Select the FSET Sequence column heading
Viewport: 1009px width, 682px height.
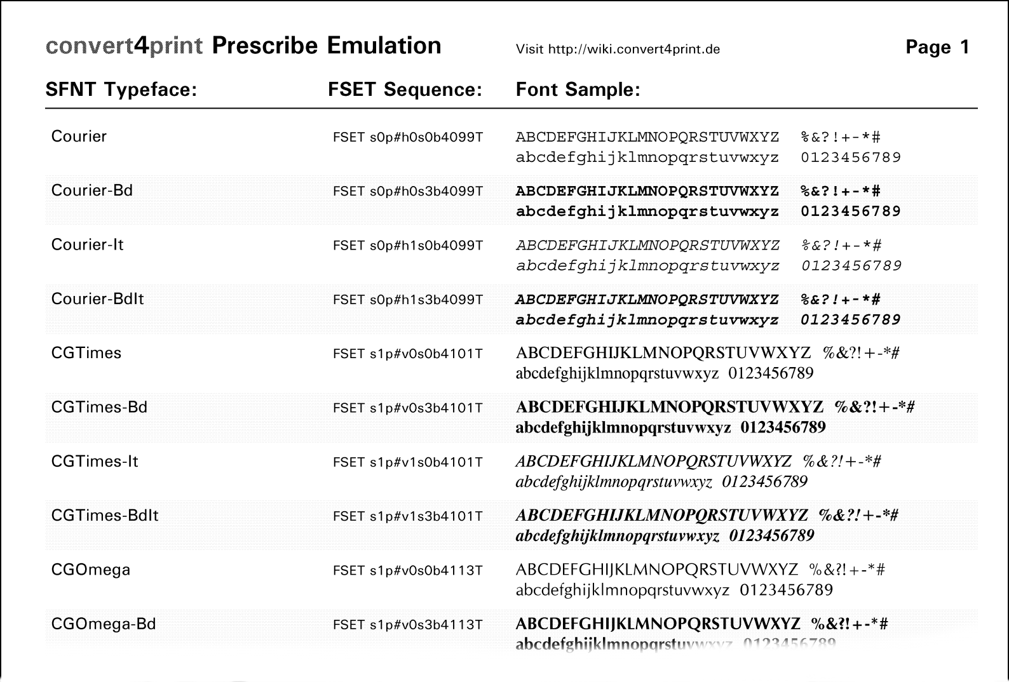click(x=405, y=90)
